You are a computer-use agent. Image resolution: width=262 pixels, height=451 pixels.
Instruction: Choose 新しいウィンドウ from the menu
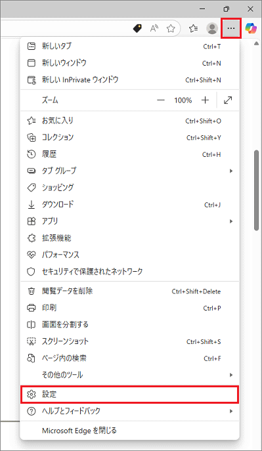pos(130,63)
